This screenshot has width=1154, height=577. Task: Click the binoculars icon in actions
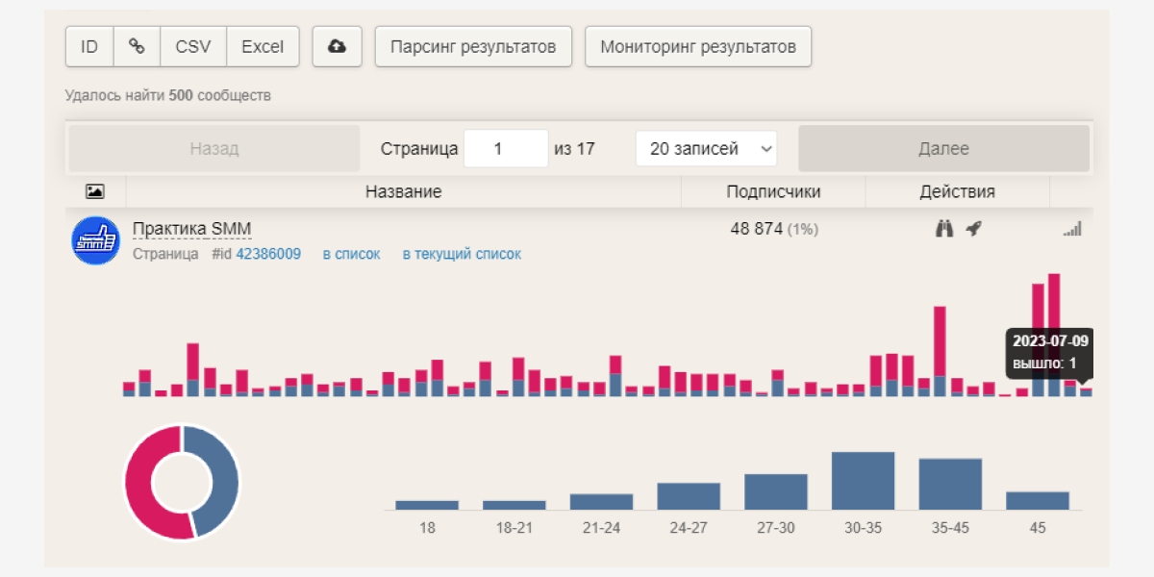pos(945,229)
